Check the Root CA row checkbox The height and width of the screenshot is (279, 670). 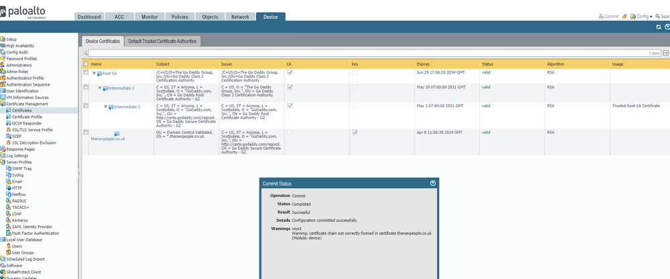(x=86, y=73)
